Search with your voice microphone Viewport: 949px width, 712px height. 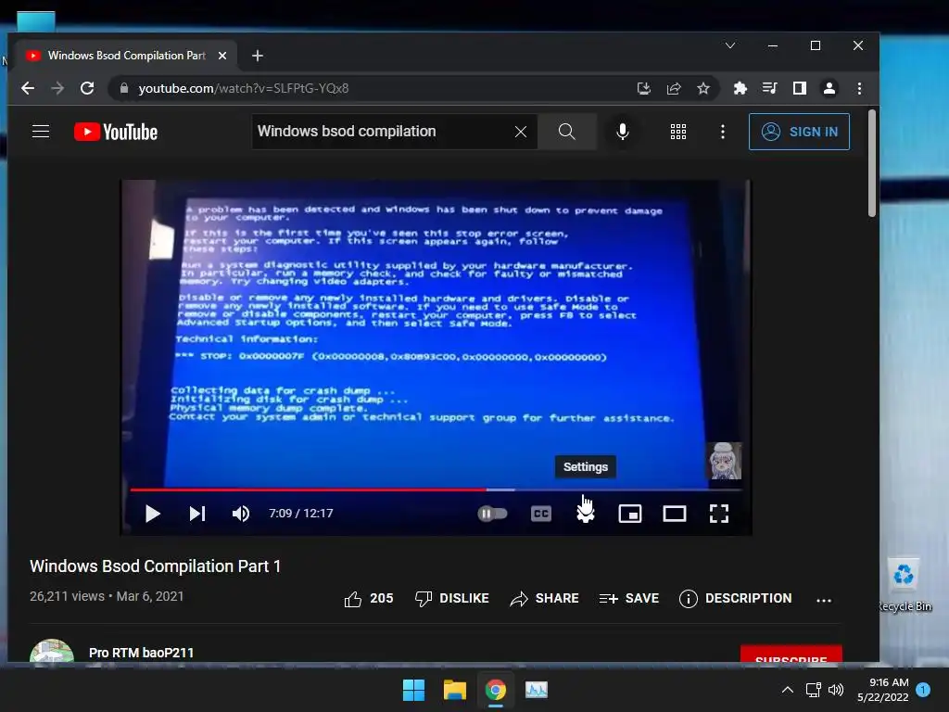[x=622, y=132]
